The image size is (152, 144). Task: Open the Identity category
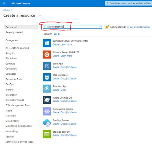tap(9, 90)
